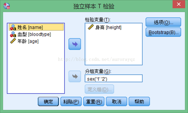The height and width of the screenshot is (113, 188).
Task: Select the 姓名 [name] variable
Action: click(36, 27)
